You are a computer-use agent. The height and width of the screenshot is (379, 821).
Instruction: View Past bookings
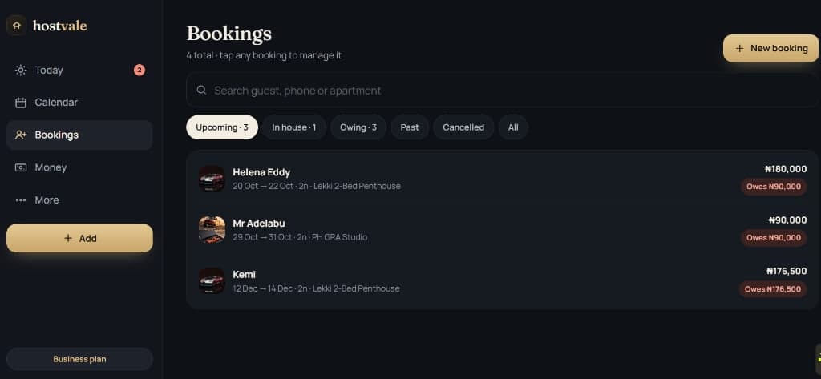[410, 127]
